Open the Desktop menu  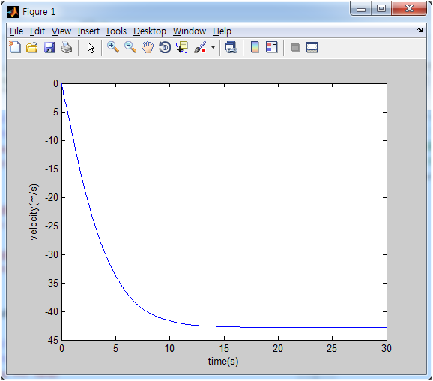tap(150, 31)
